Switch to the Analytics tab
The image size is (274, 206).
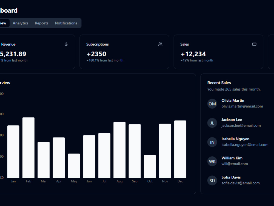click(x=21, y=23)
